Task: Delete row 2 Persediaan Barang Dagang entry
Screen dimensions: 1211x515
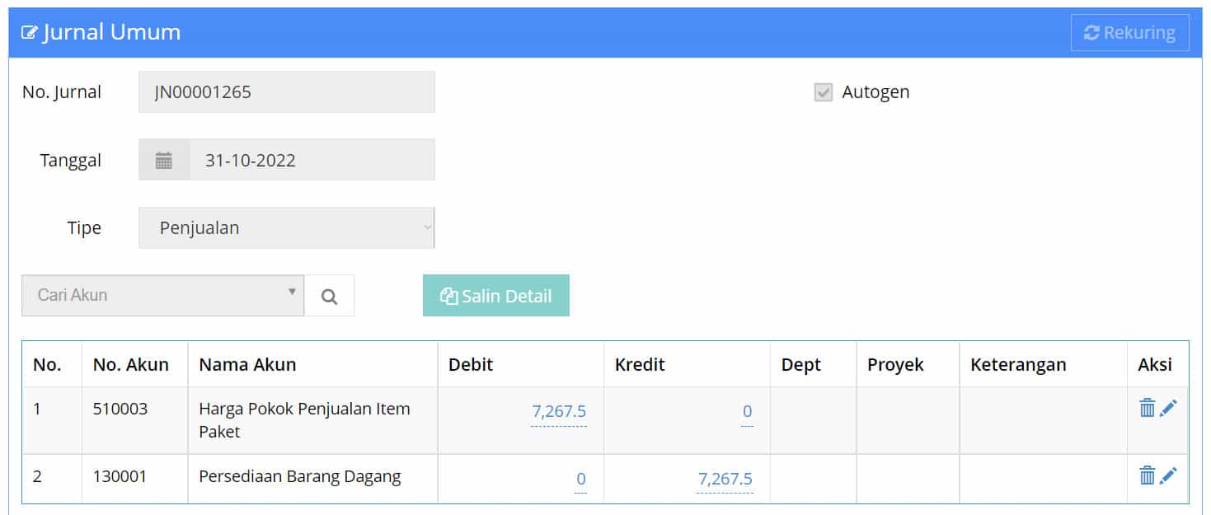Action: pyautogui.click(x=1147, y=475)
